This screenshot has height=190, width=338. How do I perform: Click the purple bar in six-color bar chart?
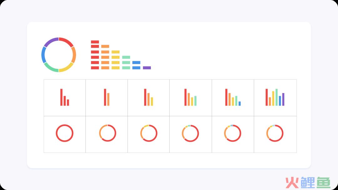pyautogui.click(x=283, y=99)
